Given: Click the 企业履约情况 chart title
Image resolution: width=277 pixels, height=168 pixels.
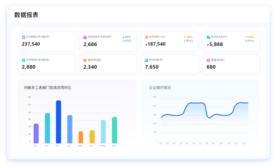Looking at the screenshot, I should click(160, 88).
